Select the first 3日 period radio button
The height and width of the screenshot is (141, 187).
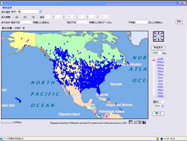click(x=13, y=17)
